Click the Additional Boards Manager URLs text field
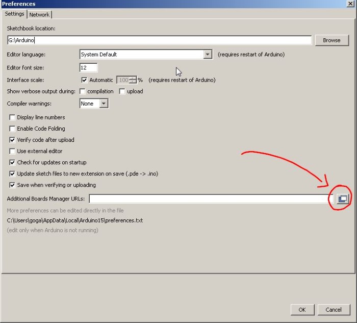 211,198
